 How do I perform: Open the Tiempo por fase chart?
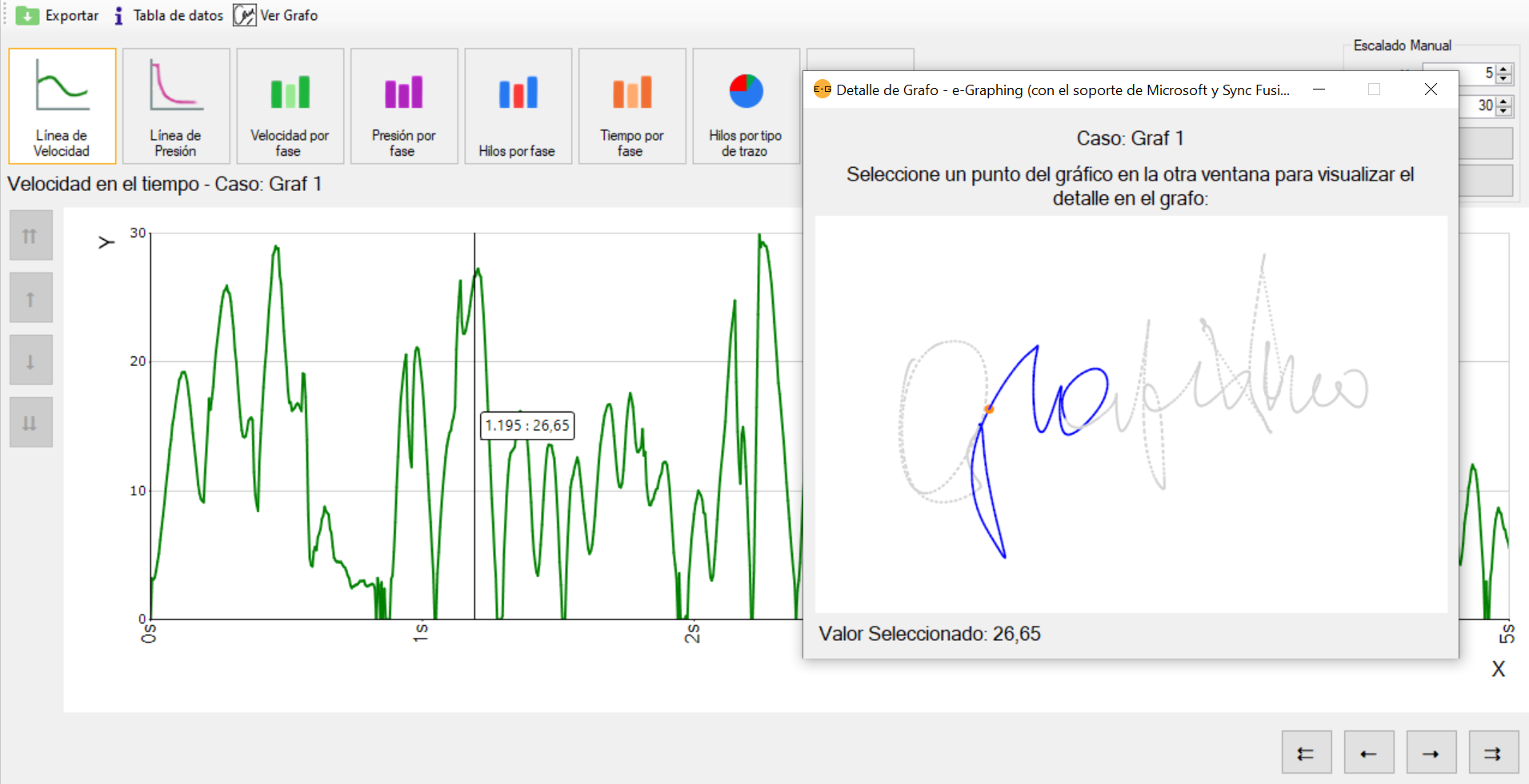pyautogui.click(x=632, y=105)
